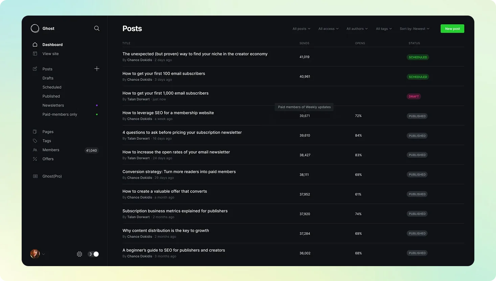Click the Ghost(Pro) billing icon
This screenshot has height=281, width=496.
click(35, 176)
